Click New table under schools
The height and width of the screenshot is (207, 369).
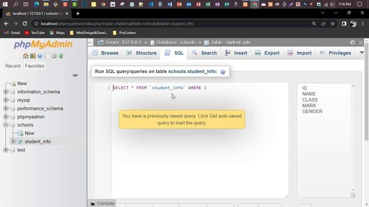pyautogui.click(x=29, y=133)
